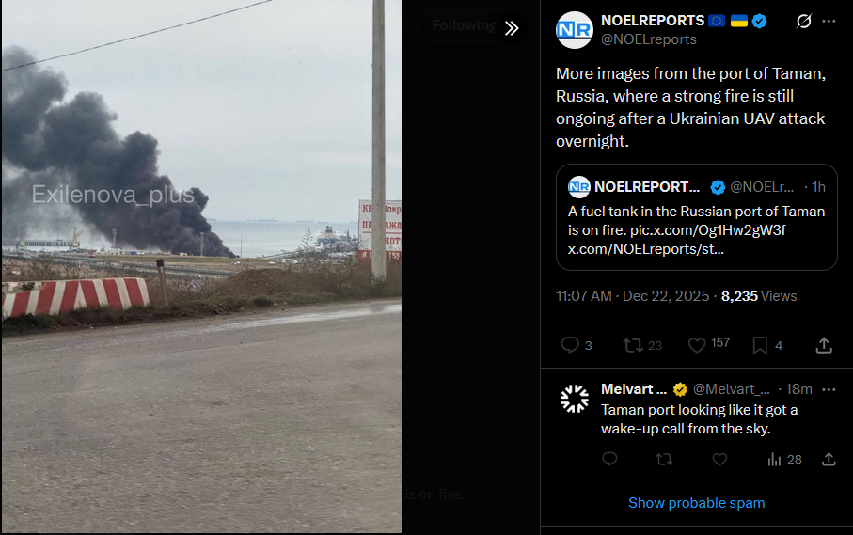853x535 pixels.
Task: Open more options on Melvart's reply
Action: coord(829,389)
